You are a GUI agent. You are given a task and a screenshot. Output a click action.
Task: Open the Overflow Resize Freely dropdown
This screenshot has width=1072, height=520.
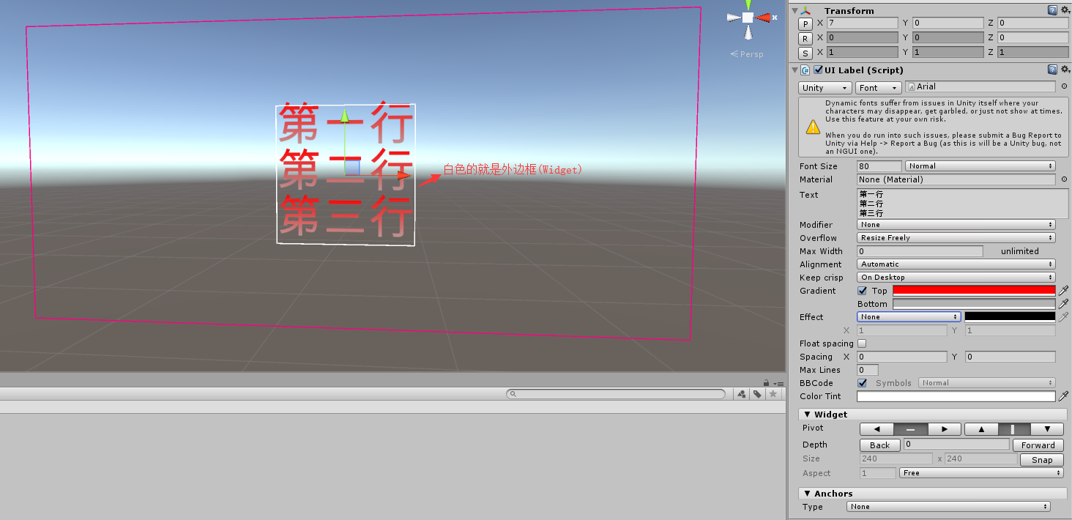[956, 237]
